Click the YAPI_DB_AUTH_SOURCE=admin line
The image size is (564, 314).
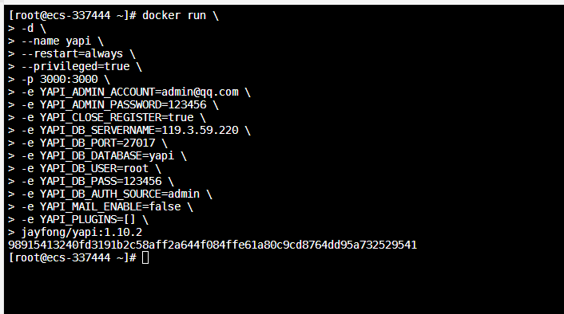pos(120,194)
